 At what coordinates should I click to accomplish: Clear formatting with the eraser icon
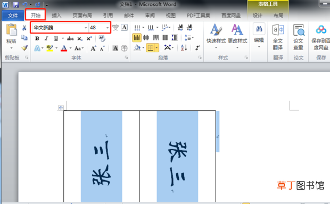pyautogui.click(x=102, y=38)
